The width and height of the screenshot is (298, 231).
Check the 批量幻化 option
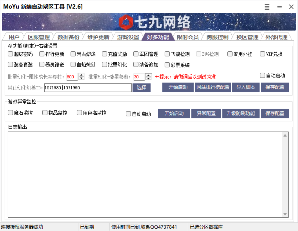point(104,64)
